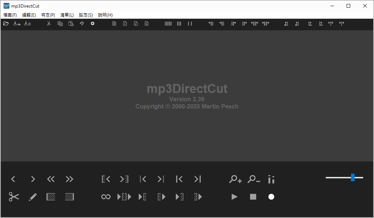The image size is (374, 218).
Task: Click the dotted cross icon with right arrows
Action: pos(342,23)
